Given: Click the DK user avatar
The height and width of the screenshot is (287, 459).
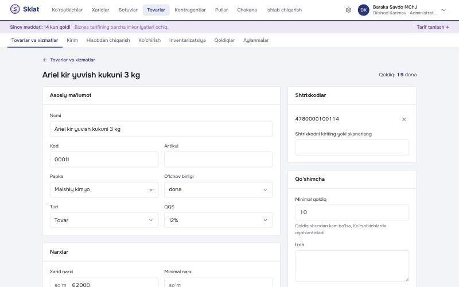Looking at the screenshot, I should (x=363, y=10).
